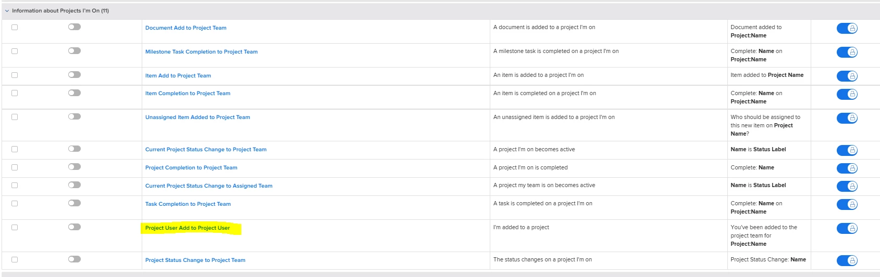Open Current Project Status Change to Project Team
The height and width of the screenshot is (277, 880).
[206, 150]
